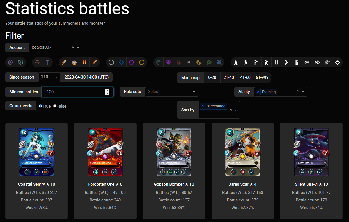Image resolution: width=349 pixels, height=222 pixels.
Task: Select the red circle with line icon
Action: pyautogui.click(x=37, y=62)
